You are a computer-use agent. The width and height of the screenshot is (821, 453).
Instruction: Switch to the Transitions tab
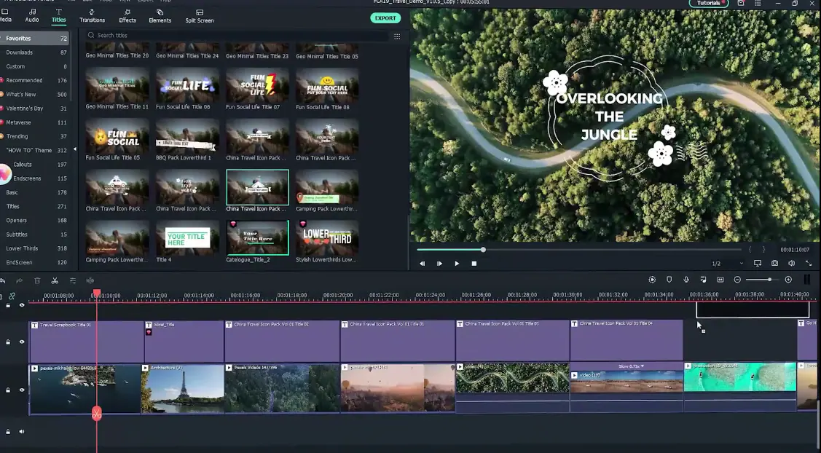(x=92, y=16)
